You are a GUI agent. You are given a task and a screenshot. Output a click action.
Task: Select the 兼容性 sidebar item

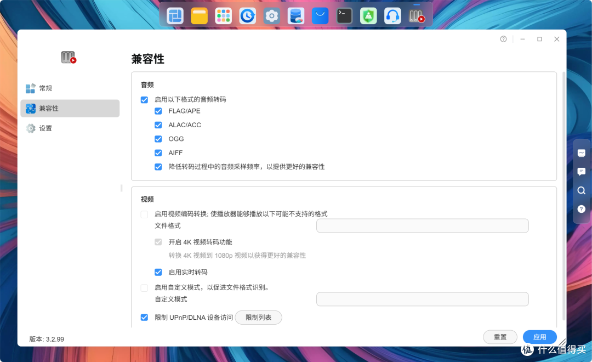[x=70, y=109]
